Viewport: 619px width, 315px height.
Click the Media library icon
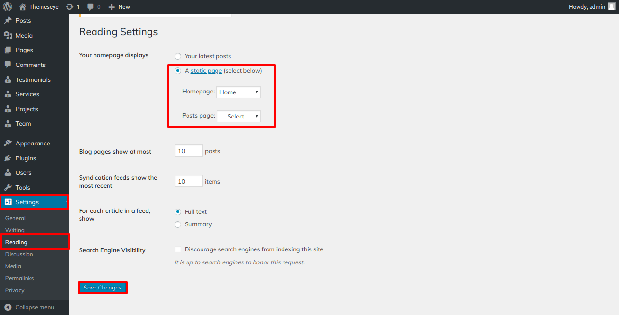(8, 35)
